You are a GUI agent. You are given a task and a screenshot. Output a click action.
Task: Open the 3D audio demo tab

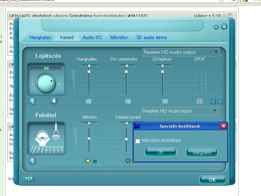[x=152, y=37]
